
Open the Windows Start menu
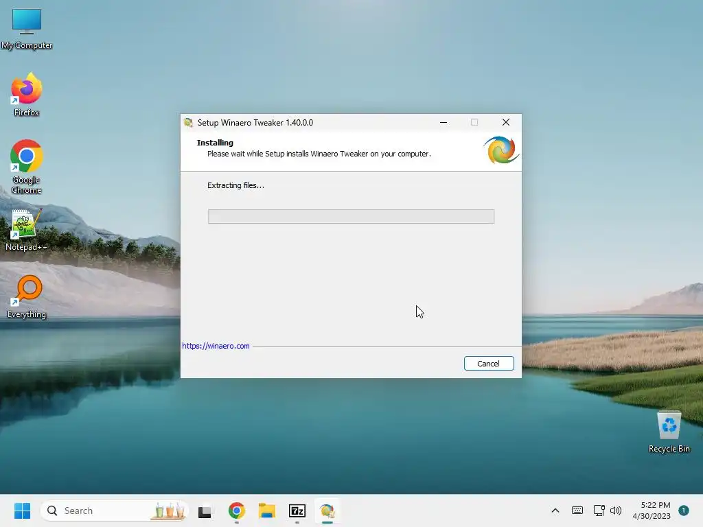click(23, 511)
